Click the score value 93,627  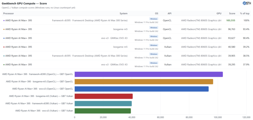pyautogui.click(x=231, y=38)
